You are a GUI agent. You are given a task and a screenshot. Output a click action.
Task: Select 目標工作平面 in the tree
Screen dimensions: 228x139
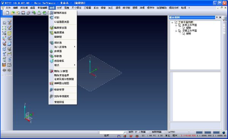pyautogui.click(x=190, y=31)
